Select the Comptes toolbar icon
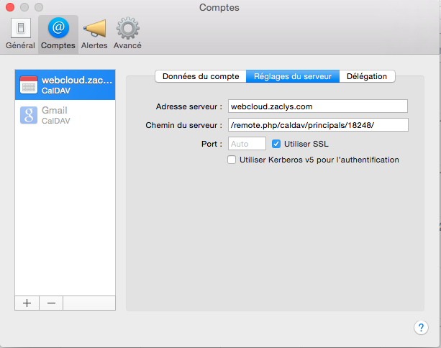This screenshot has width=441, height=348. pos(58,33)
